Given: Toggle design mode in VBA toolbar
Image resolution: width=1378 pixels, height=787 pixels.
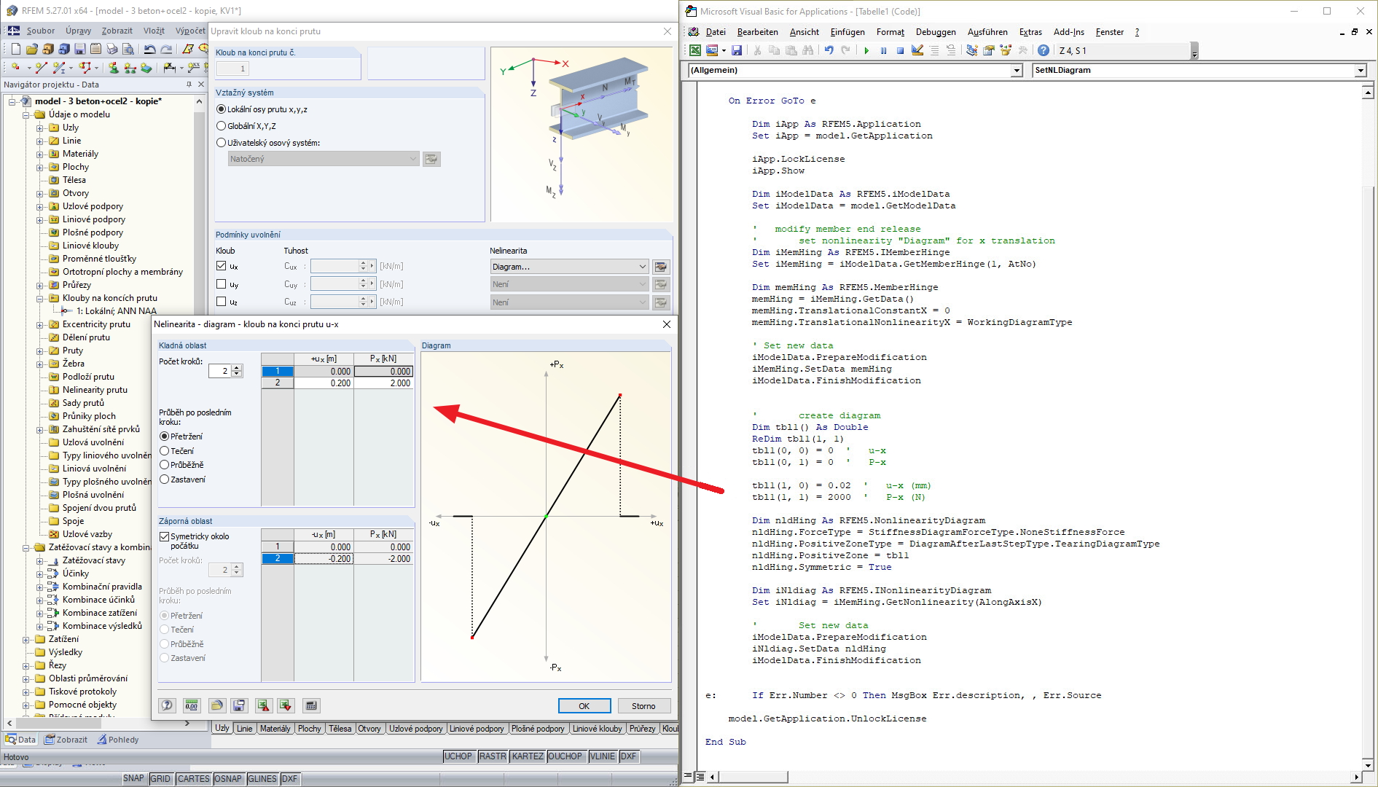Looking at the screenshot, I should tap(917, 50).
